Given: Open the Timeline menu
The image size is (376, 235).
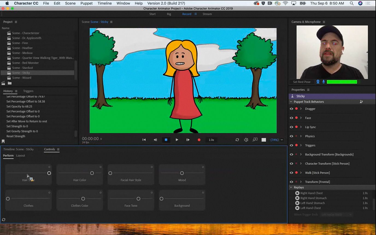Looking at the screenshot, I should [104, 3].
